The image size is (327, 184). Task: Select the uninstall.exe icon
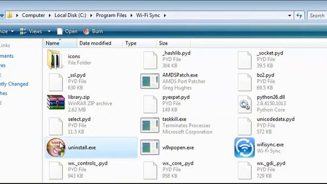[56, 148]
